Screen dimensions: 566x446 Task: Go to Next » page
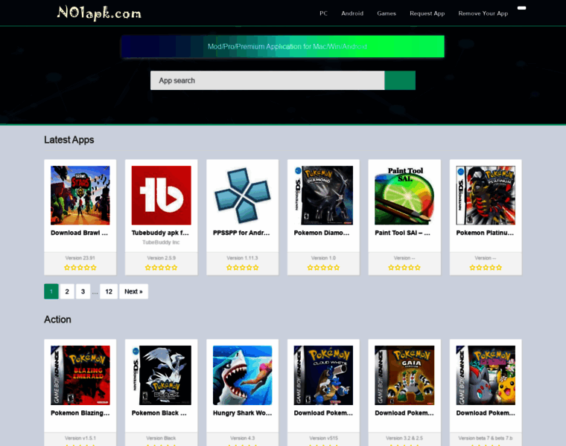pos(133,291)
